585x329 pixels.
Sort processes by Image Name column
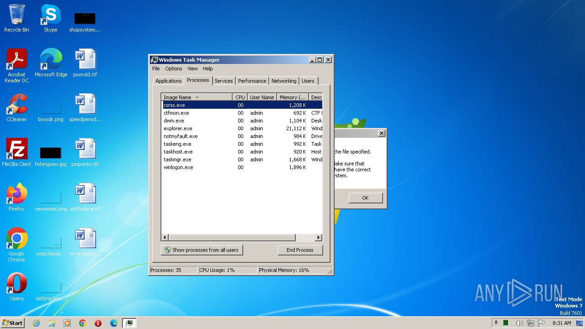[x=197, y=97]
